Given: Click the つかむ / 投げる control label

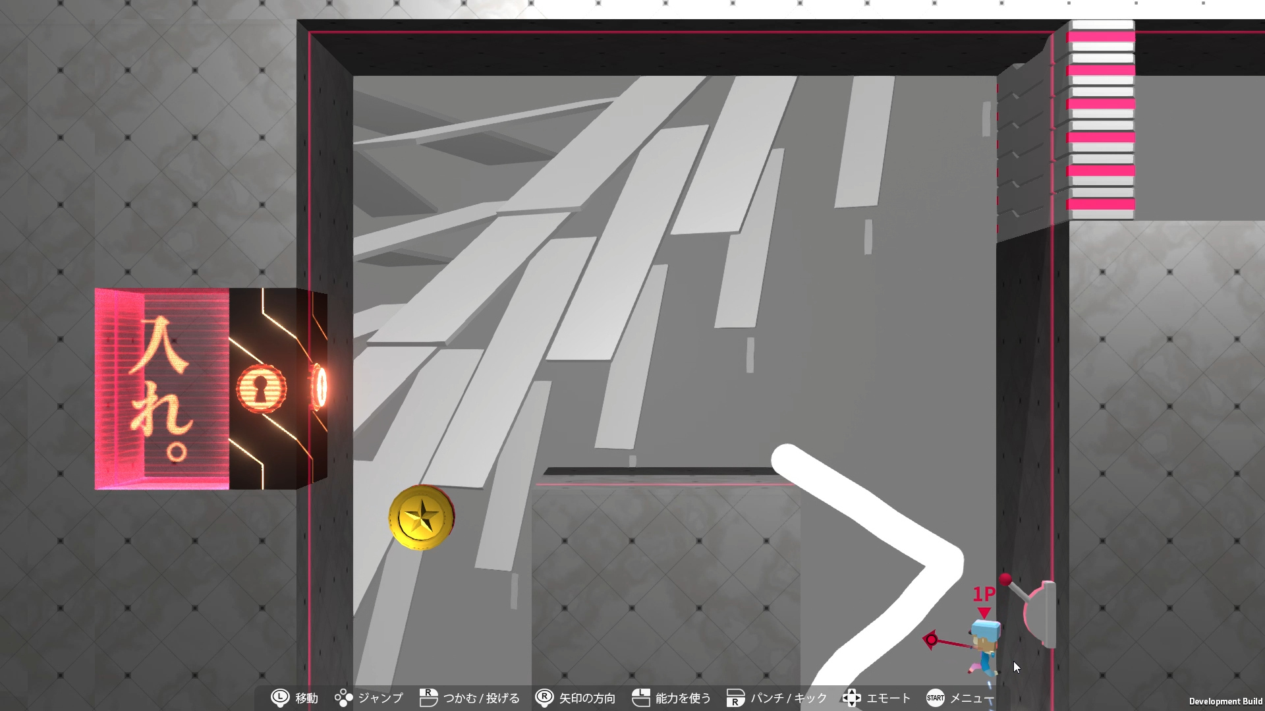Looking at the screenshot, I should pyautogui.click(x=481, y=698).
